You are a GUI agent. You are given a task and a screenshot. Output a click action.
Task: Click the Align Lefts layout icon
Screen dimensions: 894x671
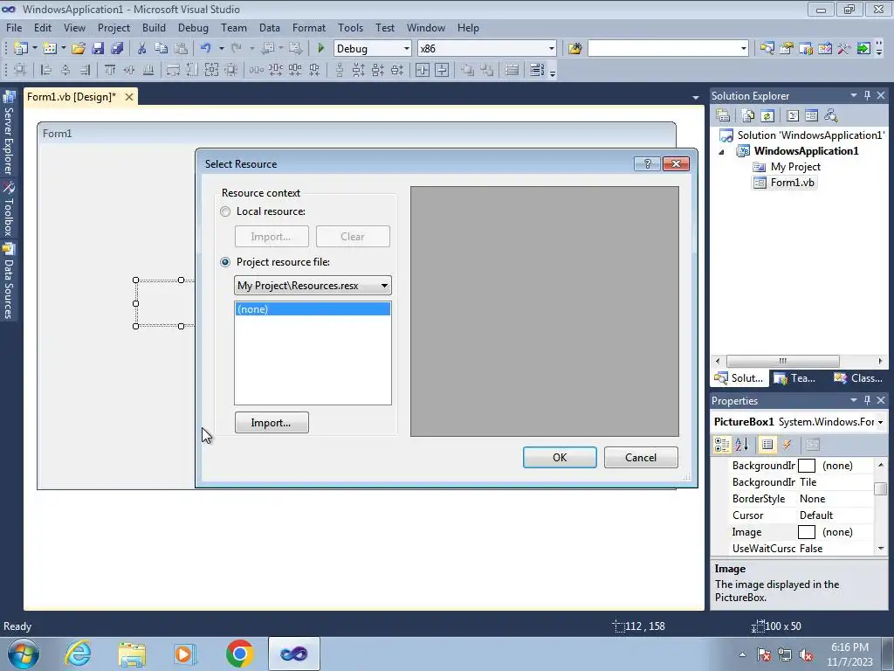click(x=47, y=70)
